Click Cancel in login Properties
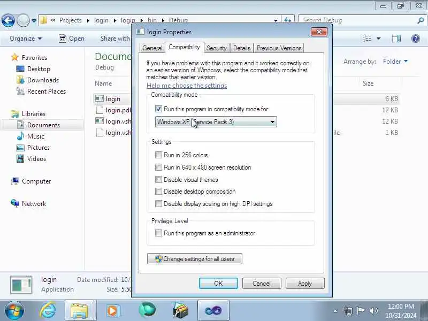 pyautogui.click(x=262, y=284)
